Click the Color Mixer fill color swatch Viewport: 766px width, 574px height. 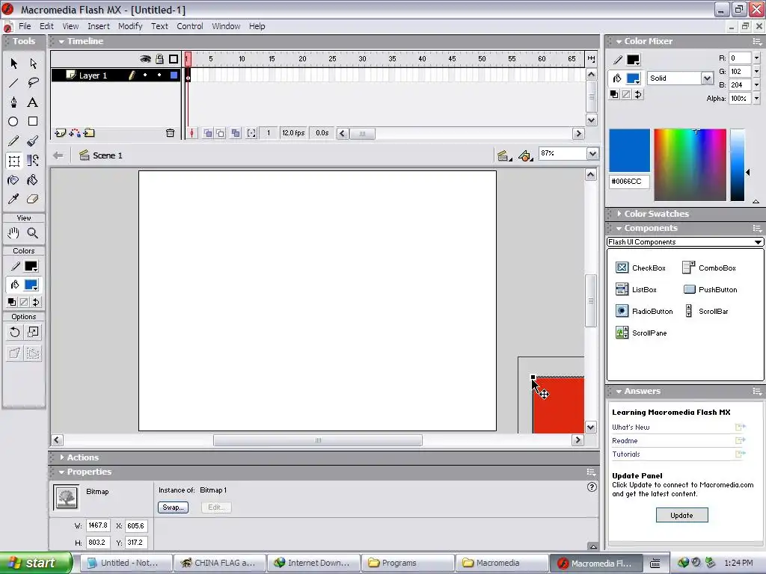[633, 78]
